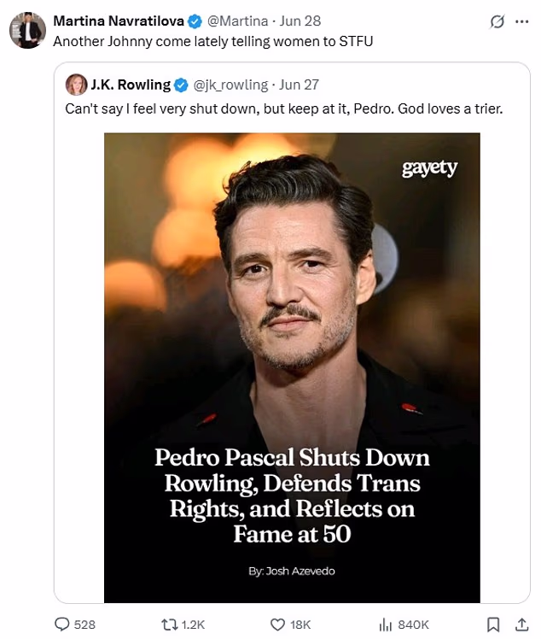Click J.K. Rowling's verified checkmark badge
Viewport: 541px width, 639px height.
pyautogui.click(x=181, y=85)
